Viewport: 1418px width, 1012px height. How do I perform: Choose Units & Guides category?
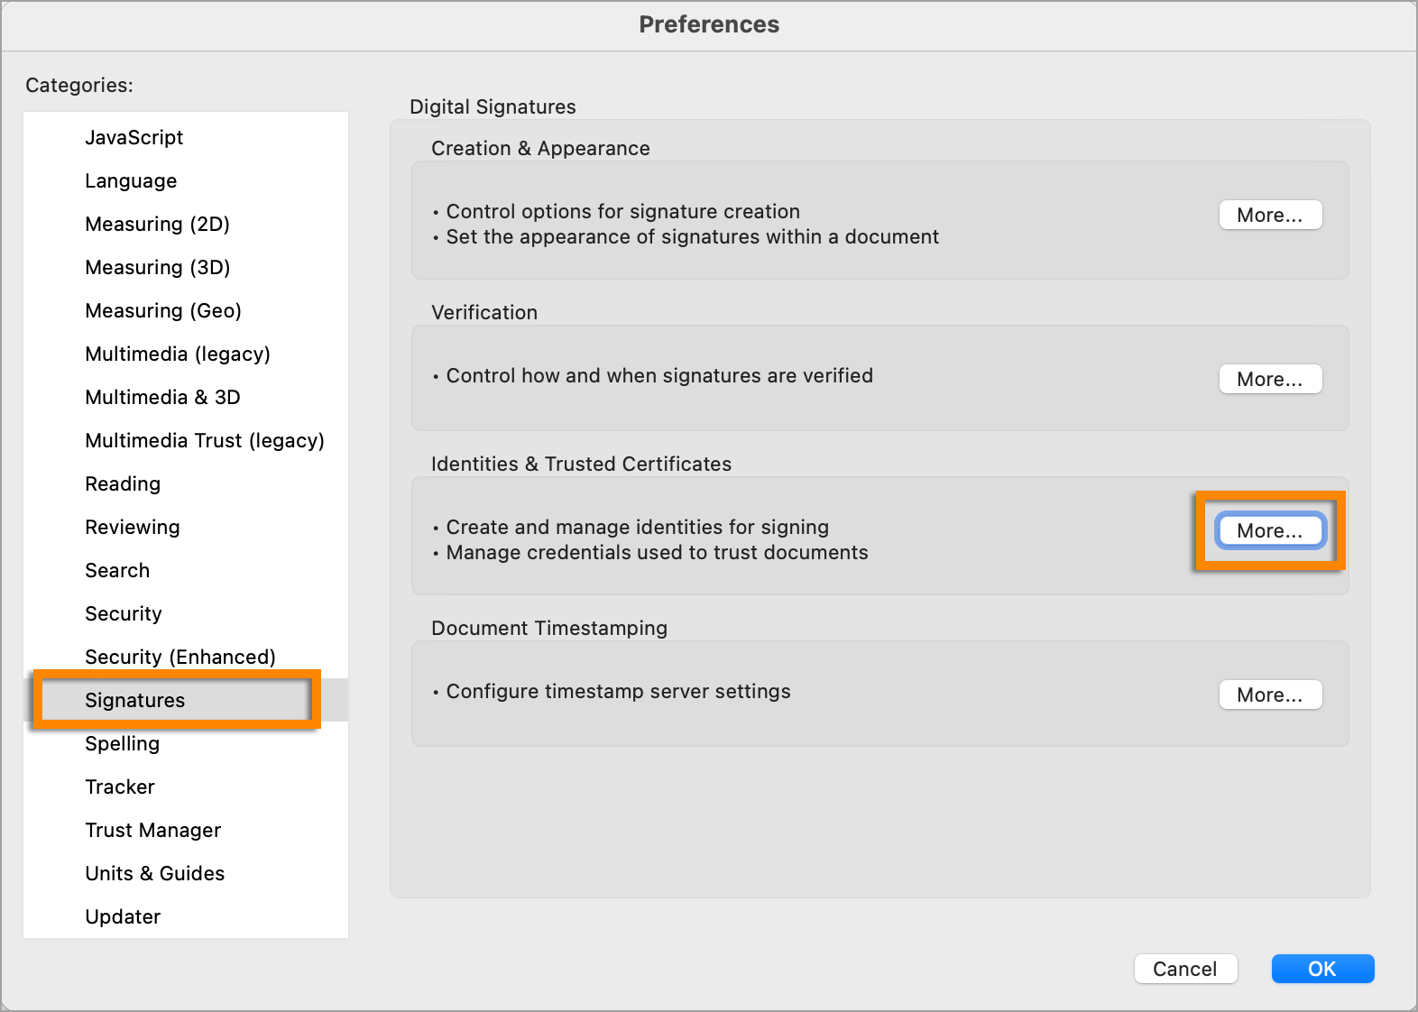tap(154, 873)
